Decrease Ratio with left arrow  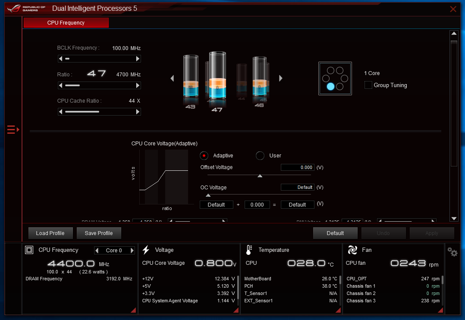(x=61, y=85)
